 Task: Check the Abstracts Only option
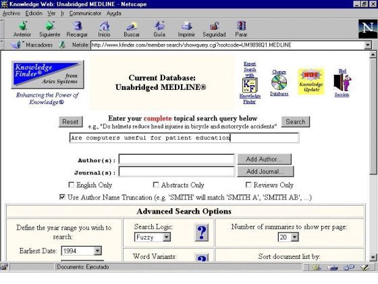pyautogui.click(x=156, y=185)
